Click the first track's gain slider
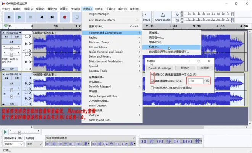The image size is (252, 153). pyautogui.click(x=11, y=48)
